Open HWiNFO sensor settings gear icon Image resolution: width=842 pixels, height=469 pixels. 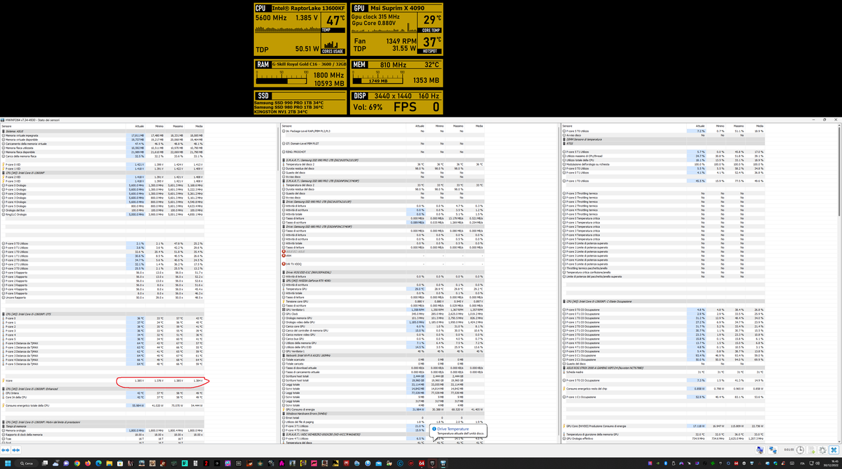(x=823, y=450)
